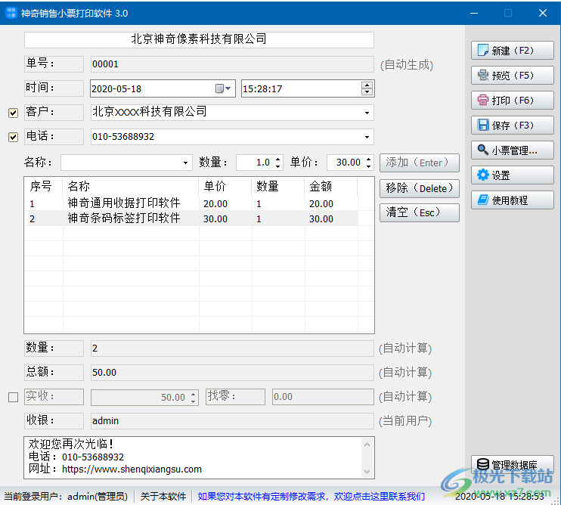Enable the 实收 received amount checkbox
561x505 pixels.
coord(14,398)
